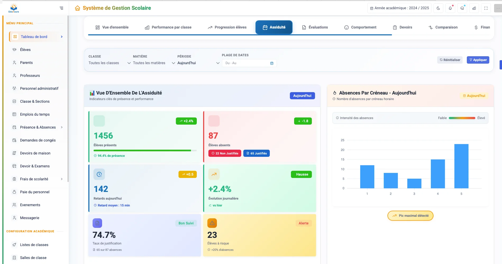Open the notifications bell
The image size is (502, 264).
(450, 8)
